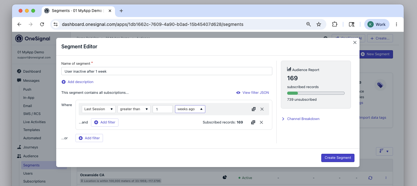Click the search tabs icon next to profile
Image resolution: width=417 pixels, height=186 pixels.
[352, 24]
